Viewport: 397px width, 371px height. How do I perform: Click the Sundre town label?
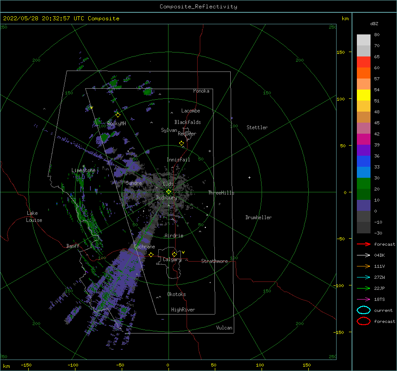tap(134, 183)
